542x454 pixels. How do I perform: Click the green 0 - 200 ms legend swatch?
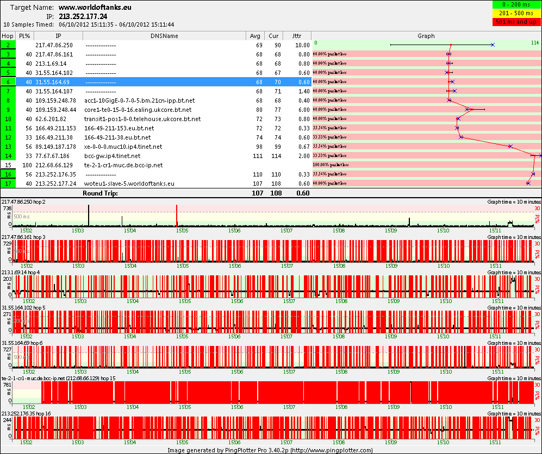516,4
